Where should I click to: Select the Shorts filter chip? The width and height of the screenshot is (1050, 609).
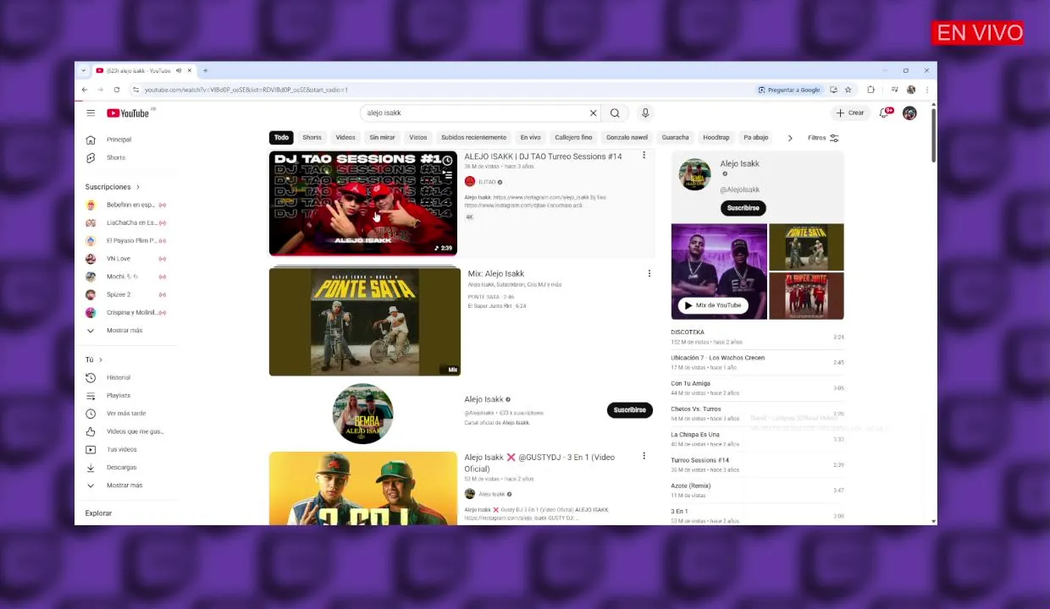coord(312,137)
